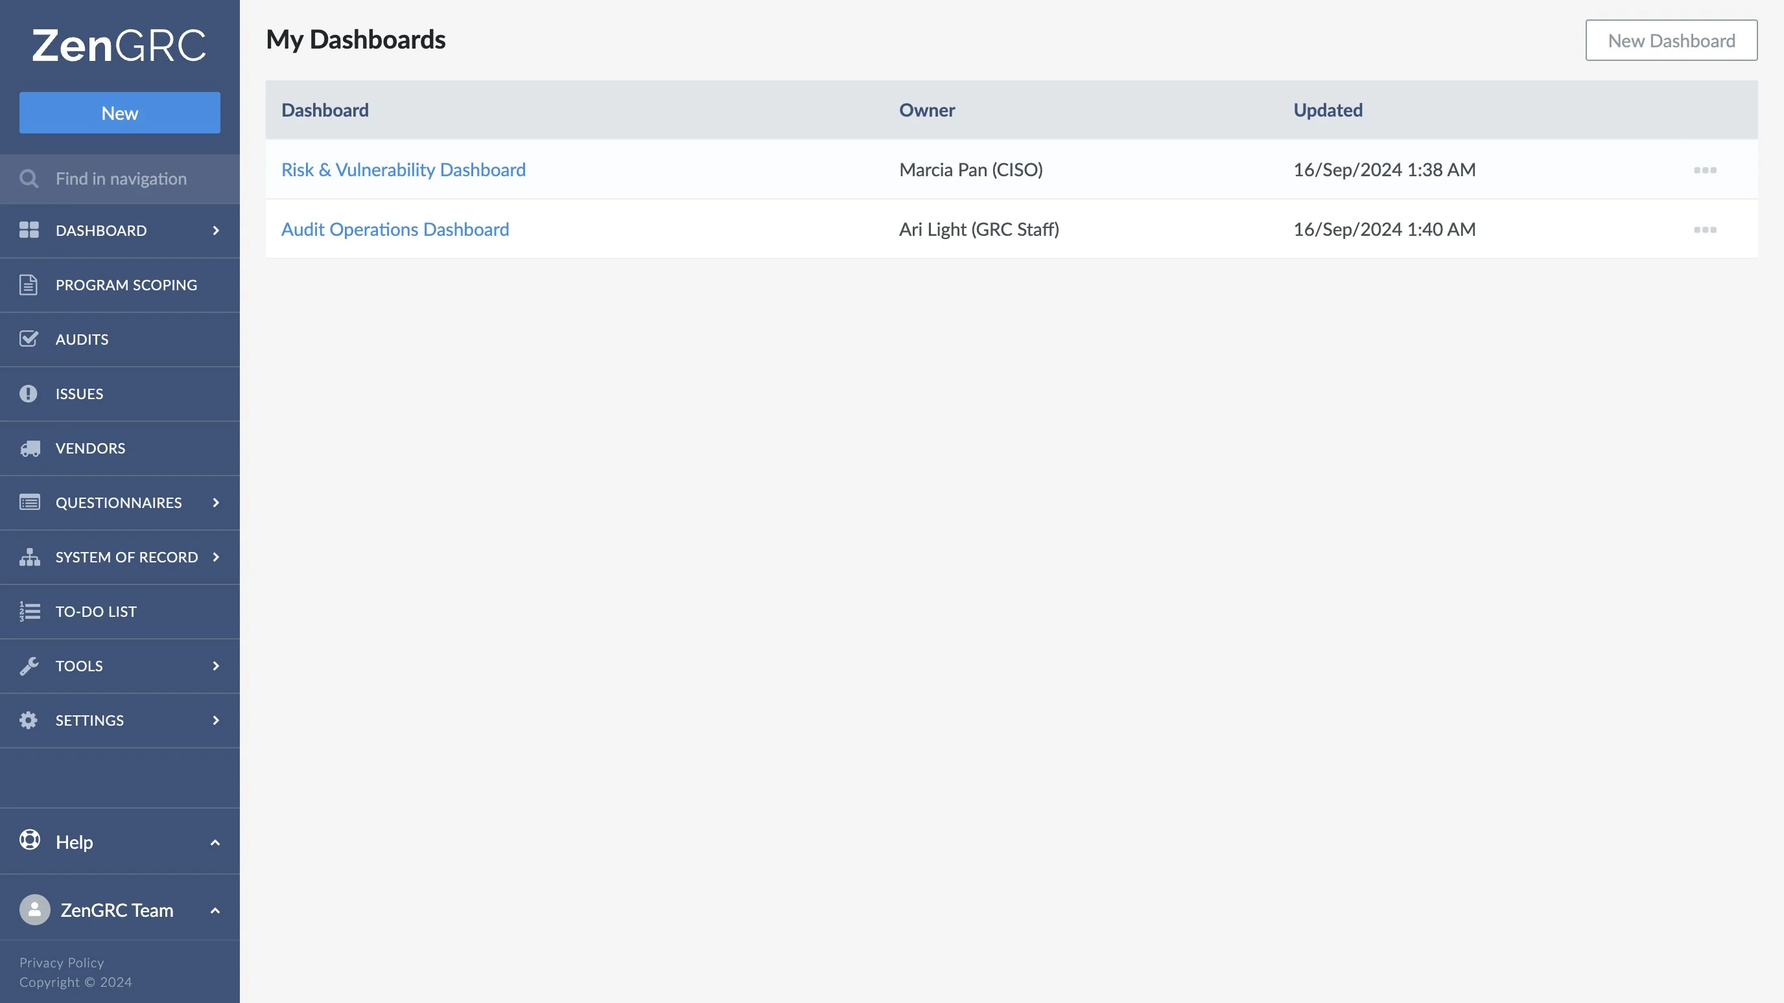
Task: Click the Copyright © 2024 text
Action: click(x=75, y=982)
